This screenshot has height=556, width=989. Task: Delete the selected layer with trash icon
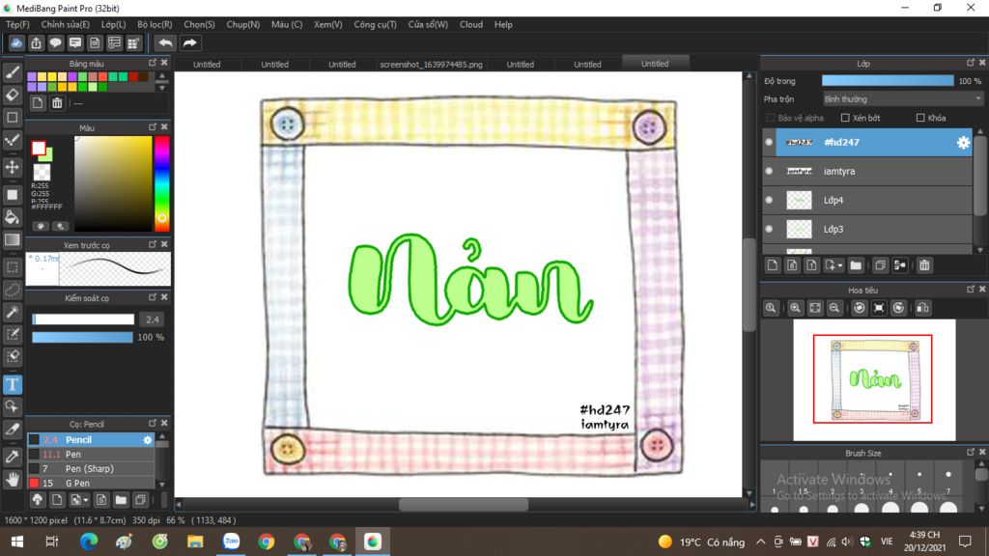point(924,265)
